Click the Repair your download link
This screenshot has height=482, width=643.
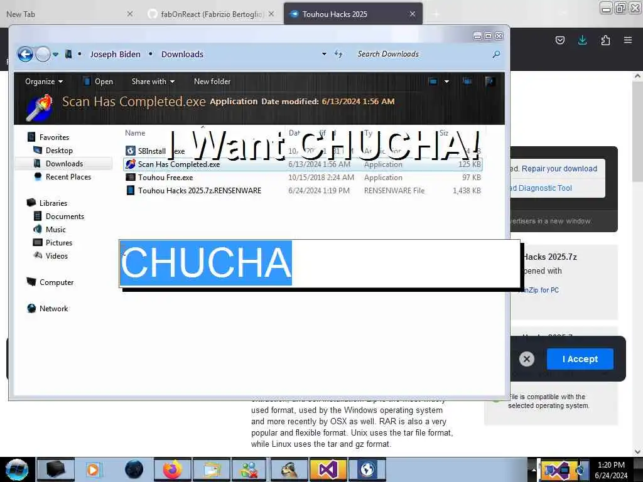559,168
